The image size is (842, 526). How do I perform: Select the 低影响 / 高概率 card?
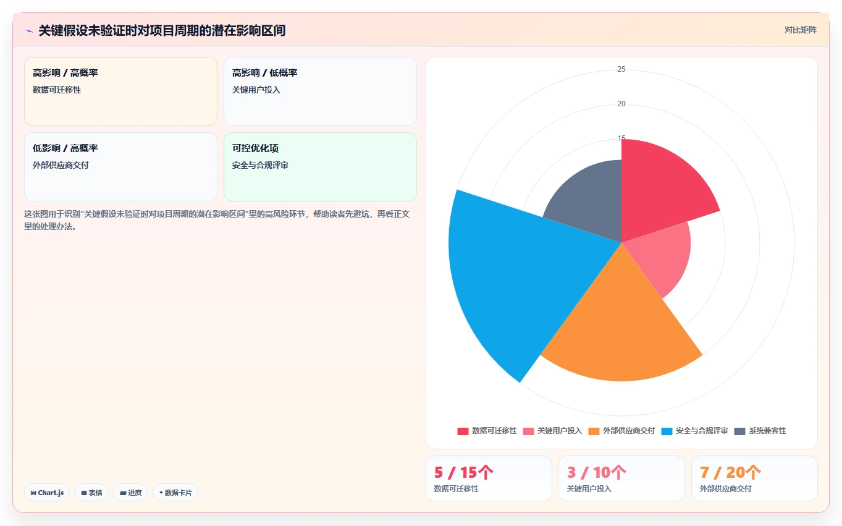pos(120,167)
